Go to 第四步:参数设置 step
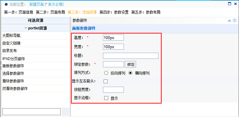 tap(114, 12)
